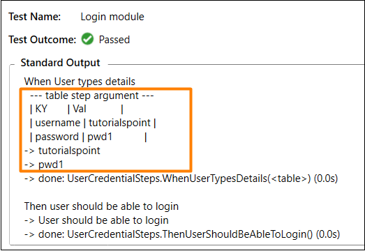This screenshot has width=365, height=251.
Task: Click the pwd1 value in table row
Action: click(x=100, y=137)
